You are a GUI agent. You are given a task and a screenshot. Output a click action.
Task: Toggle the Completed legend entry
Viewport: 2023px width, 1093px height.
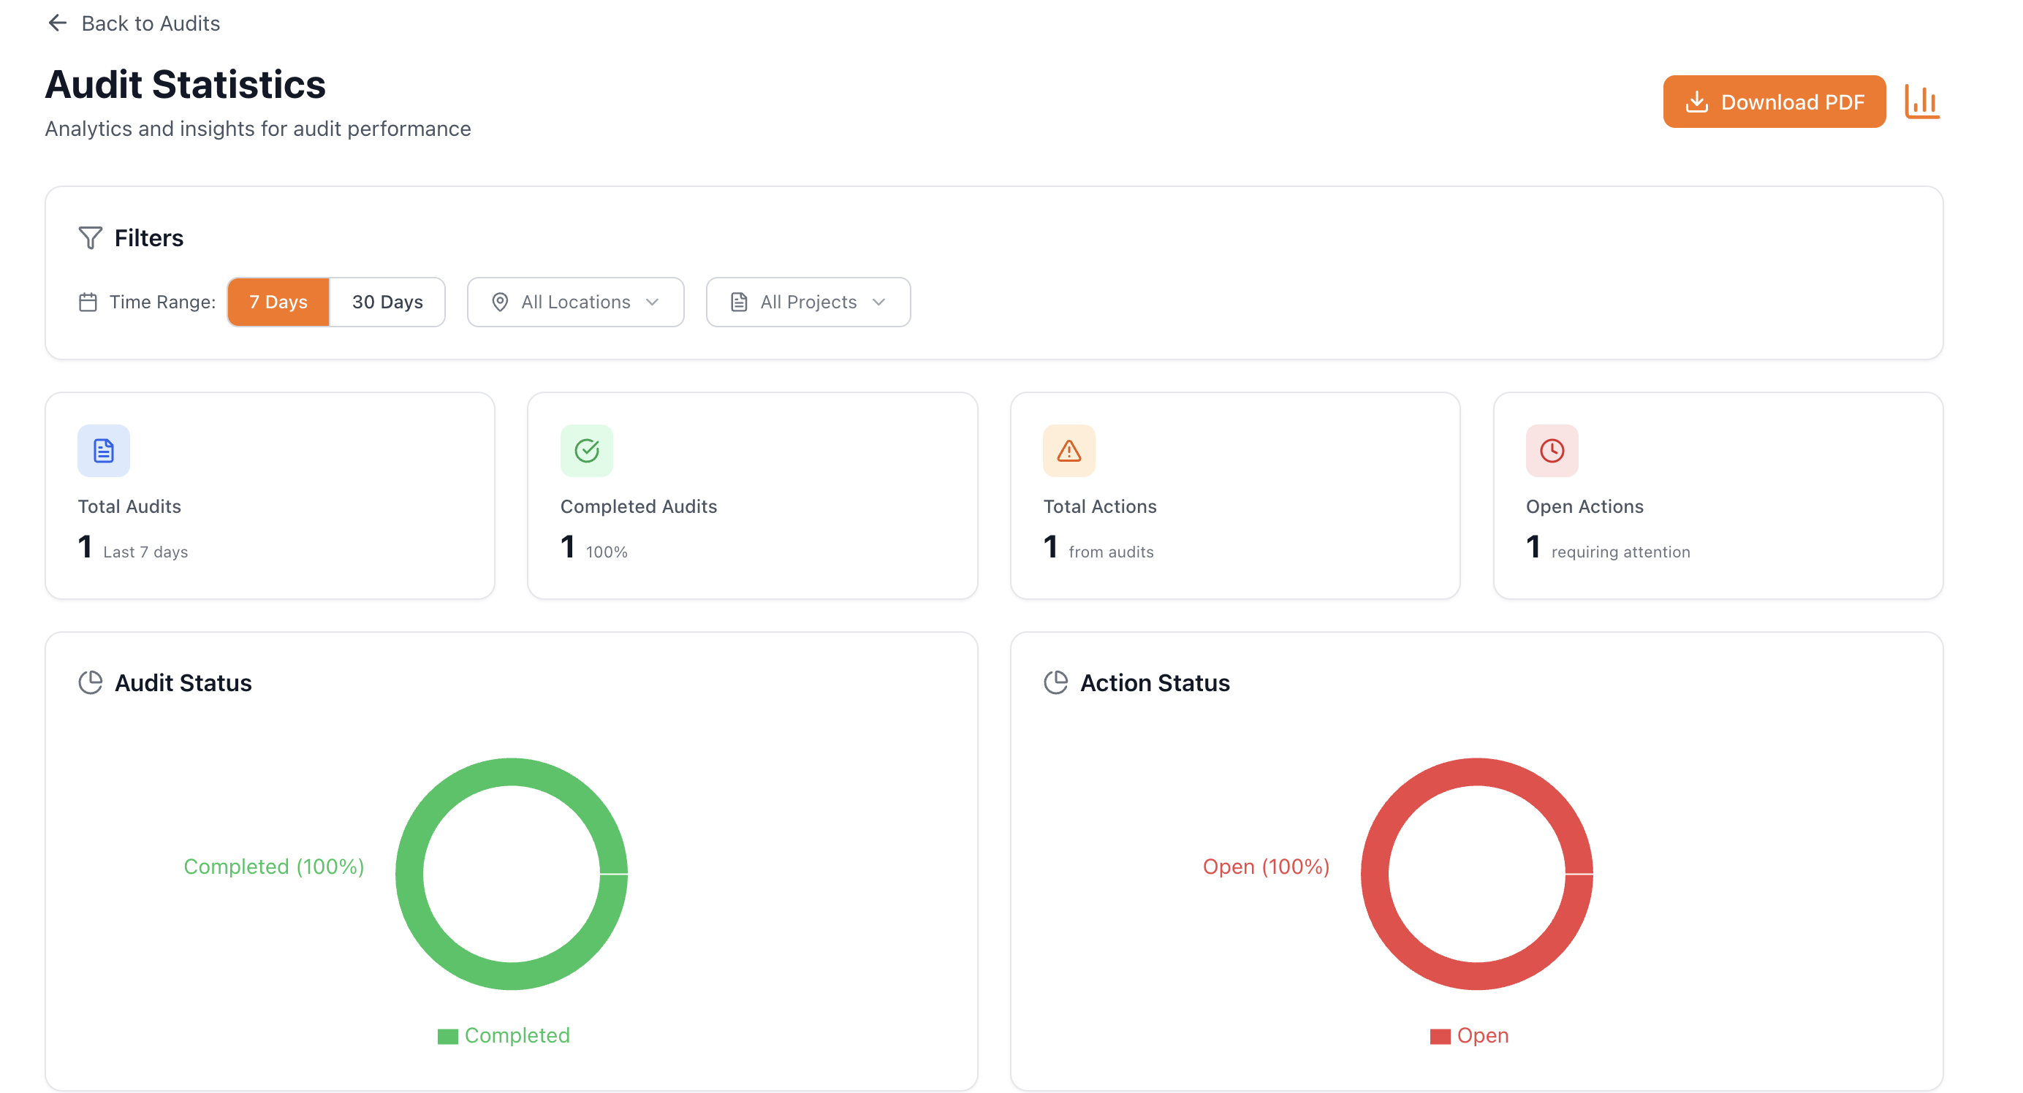pyautogui.click(x=504, y=1035)
